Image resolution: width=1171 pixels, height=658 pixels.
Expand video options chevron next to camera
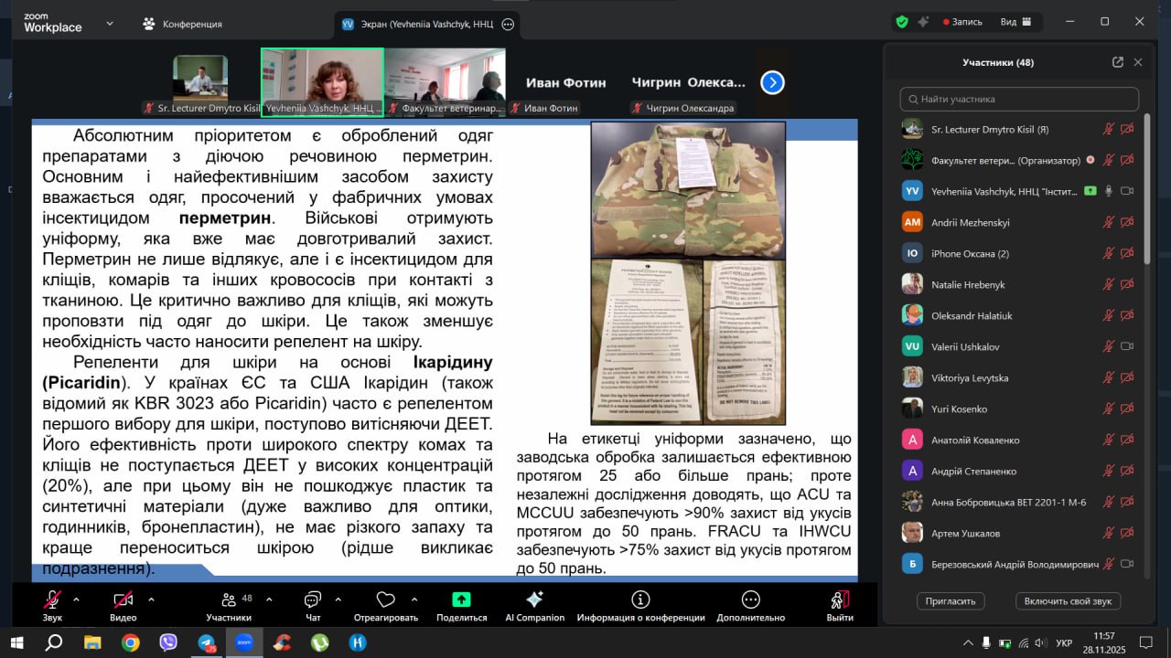pos(151,600)
